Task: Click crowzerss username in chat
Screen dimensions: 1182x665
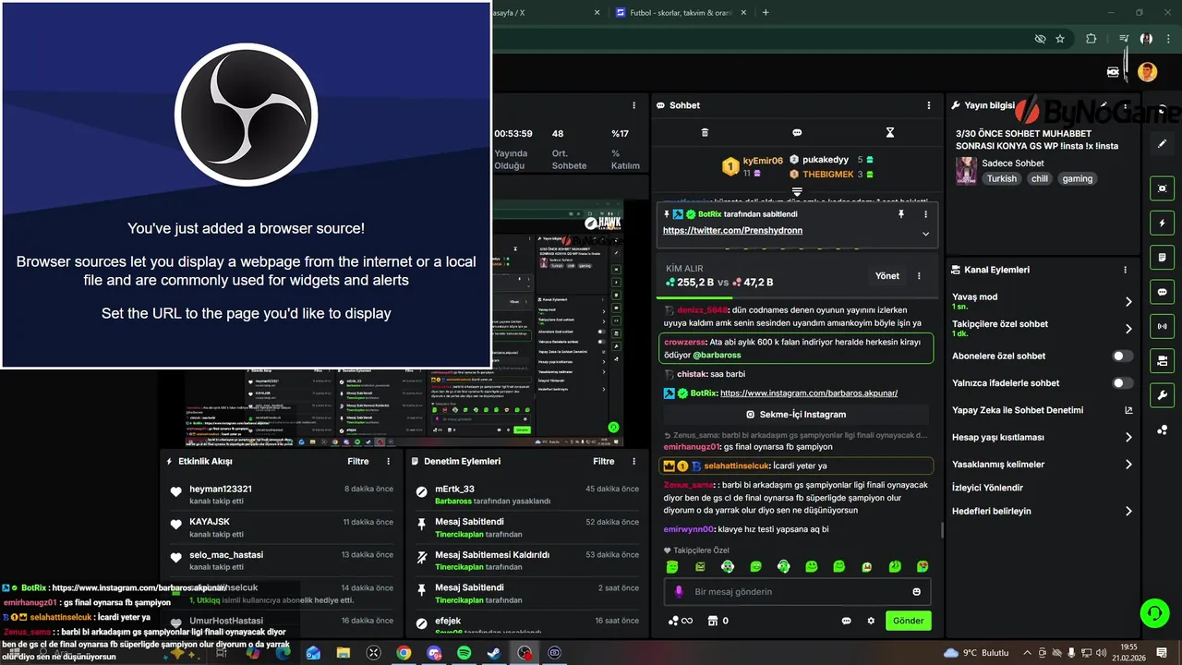Action: coord(683,342)
